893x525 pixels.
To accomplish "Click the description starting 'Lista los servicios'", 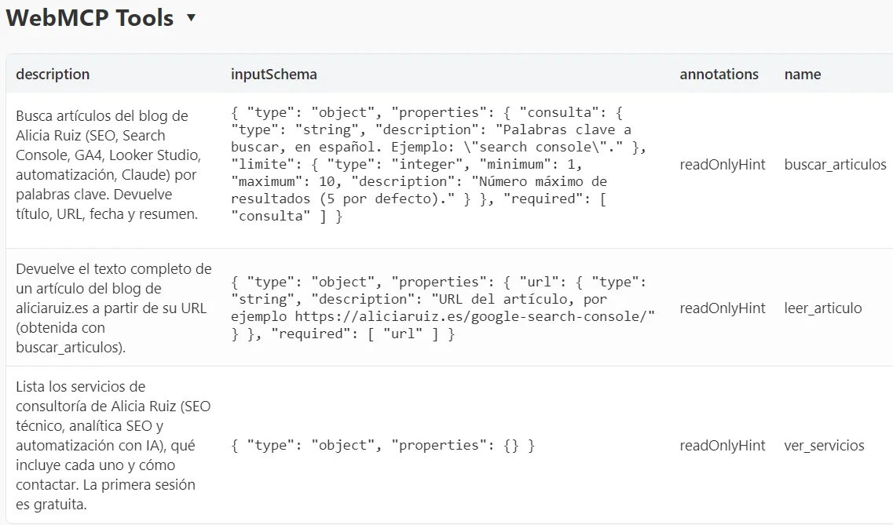I will point(113,446).
